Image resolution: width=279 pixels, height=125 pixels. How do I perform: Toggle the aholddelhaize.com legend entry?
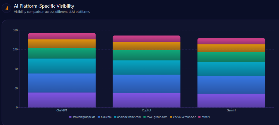[x=129, y=117]
